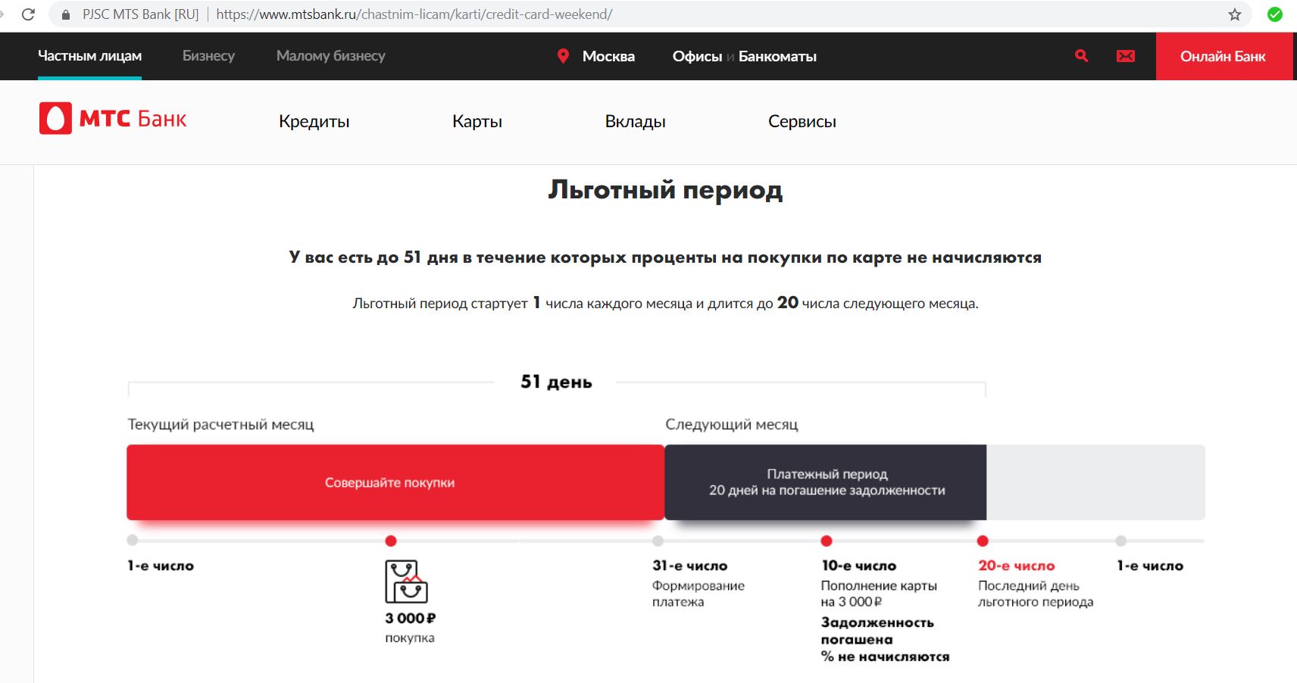The width and height of the screenshot is (1297, 683).
Task: Click the PJSC MTS Bank [RU] certificate label
Action: click(140, 14)
